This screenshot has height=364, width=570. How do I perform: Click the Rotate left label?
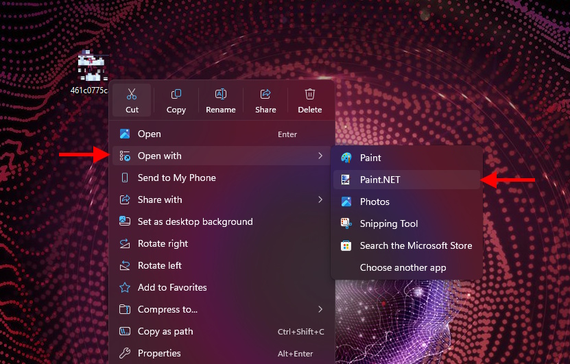160,265
